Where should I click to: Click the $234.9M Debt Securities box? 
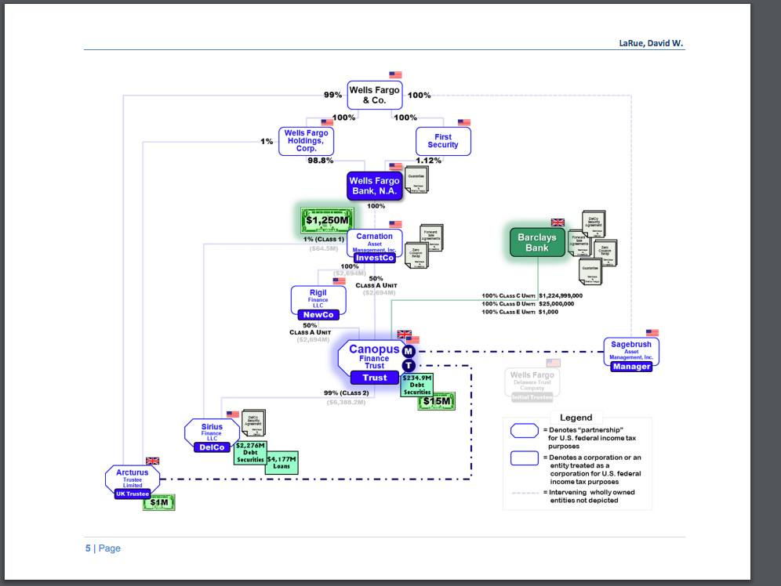(x=417, y=385)
